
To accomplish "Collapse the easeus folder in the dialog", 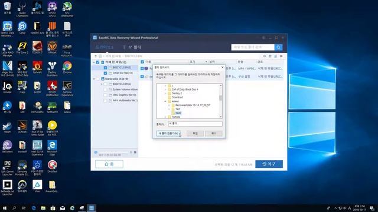I will click(165, 101).
